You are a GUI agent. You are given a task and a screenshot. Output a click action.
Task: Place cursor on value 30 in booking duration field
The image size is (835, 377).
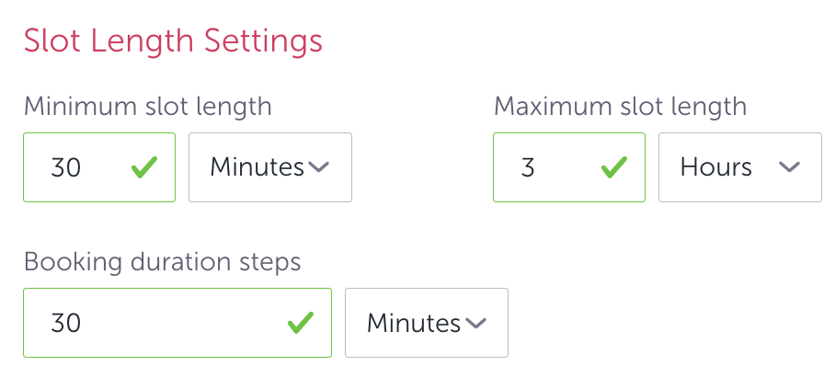(x=66, y=323)
